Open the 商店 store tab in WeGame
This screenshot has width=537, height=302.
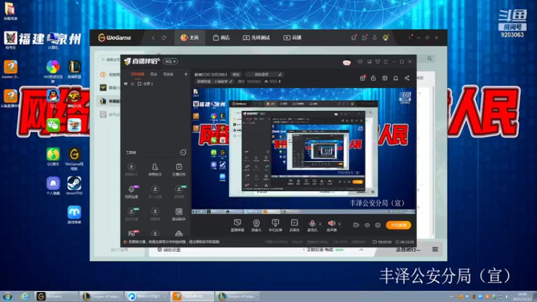point(222,38)
